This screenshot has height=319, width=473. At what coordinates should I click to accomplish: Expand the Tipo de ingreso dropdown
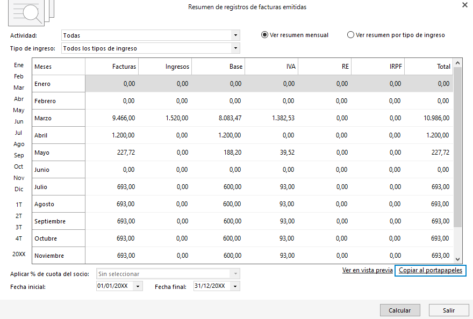pos(235,48)
